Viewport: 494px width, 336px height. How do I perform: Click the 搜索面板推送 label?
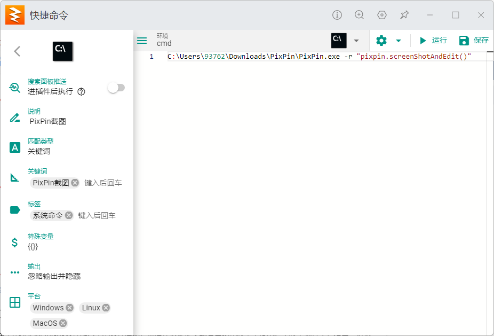[47, 81]
